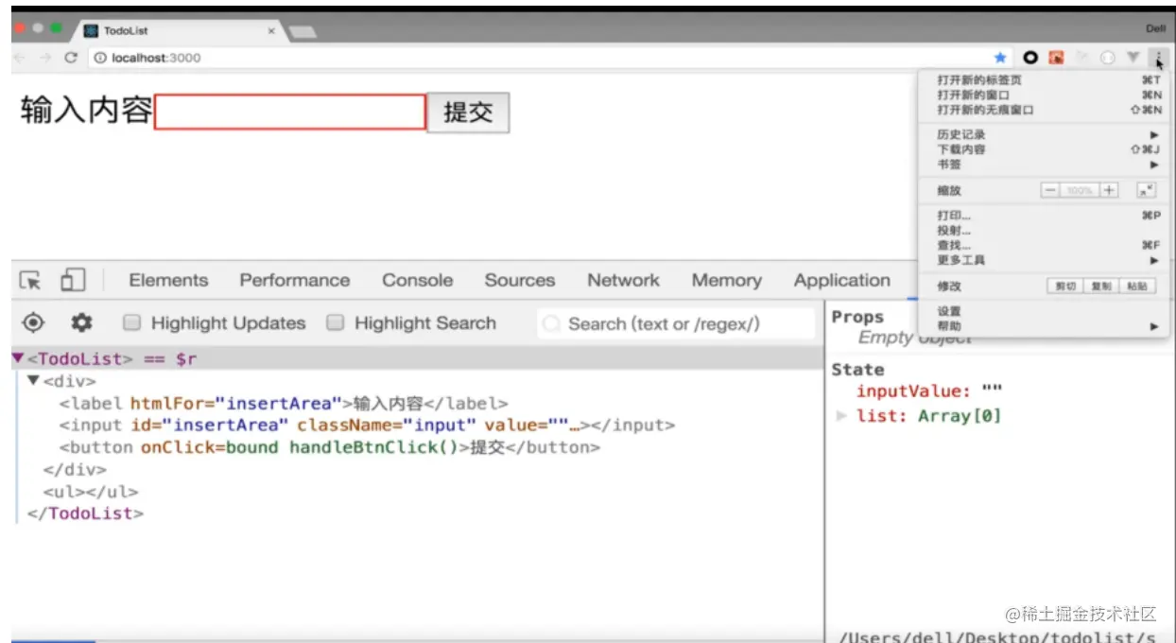This screenshot has width=1176, height=643.
Task: Click the 剪切 button in menu
Action: 1065,286
